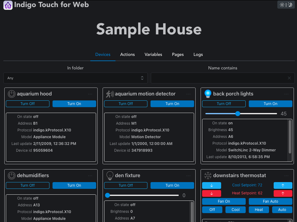Click Indigo Touch for Web title
297x222 pixels.
tap(52, 5)
